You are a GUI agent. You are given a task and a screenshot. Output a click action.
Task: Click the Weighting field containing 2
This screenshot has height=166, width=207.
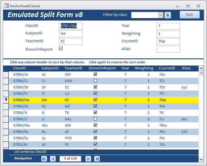tap(168, 34)
